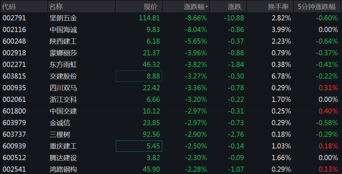Click the sort arrow on 涨跌幅 header
Viewport: 342px width, 174px height.
click(207, 6)
